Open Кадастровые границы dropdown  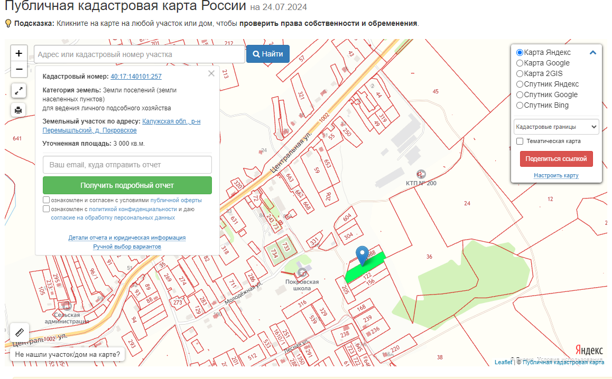[x=556, y=127]
